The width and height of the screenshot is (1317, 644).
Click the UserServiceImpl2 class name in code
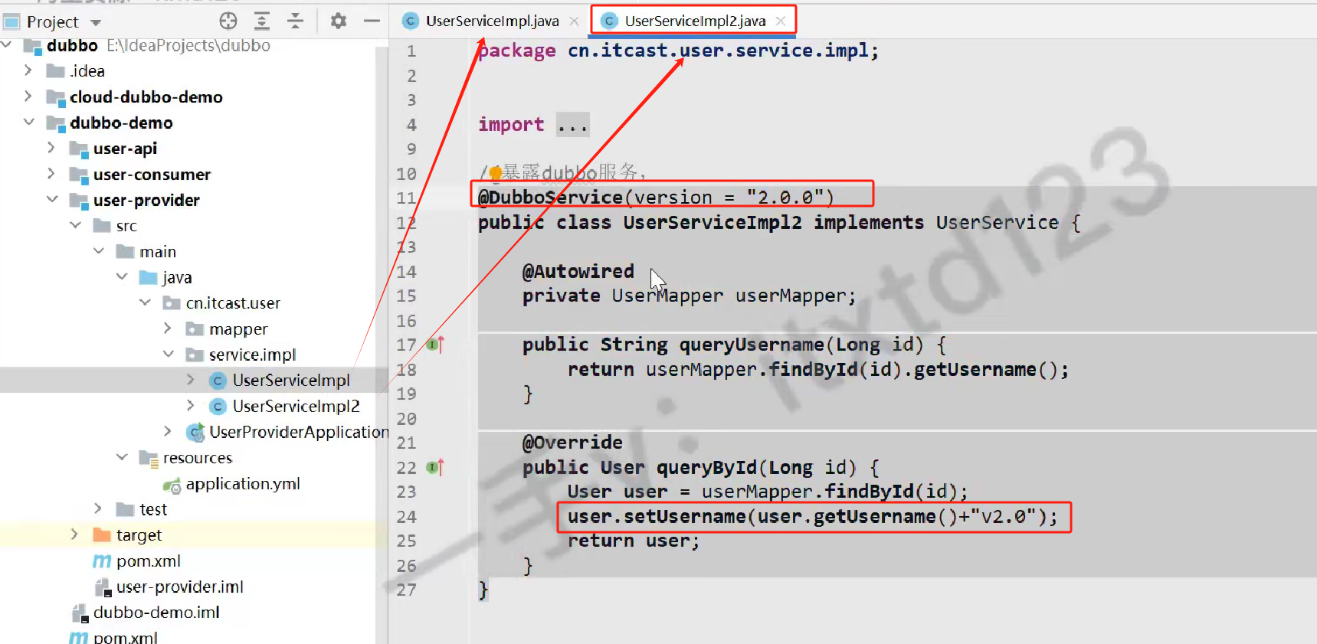tap(713, 223)
